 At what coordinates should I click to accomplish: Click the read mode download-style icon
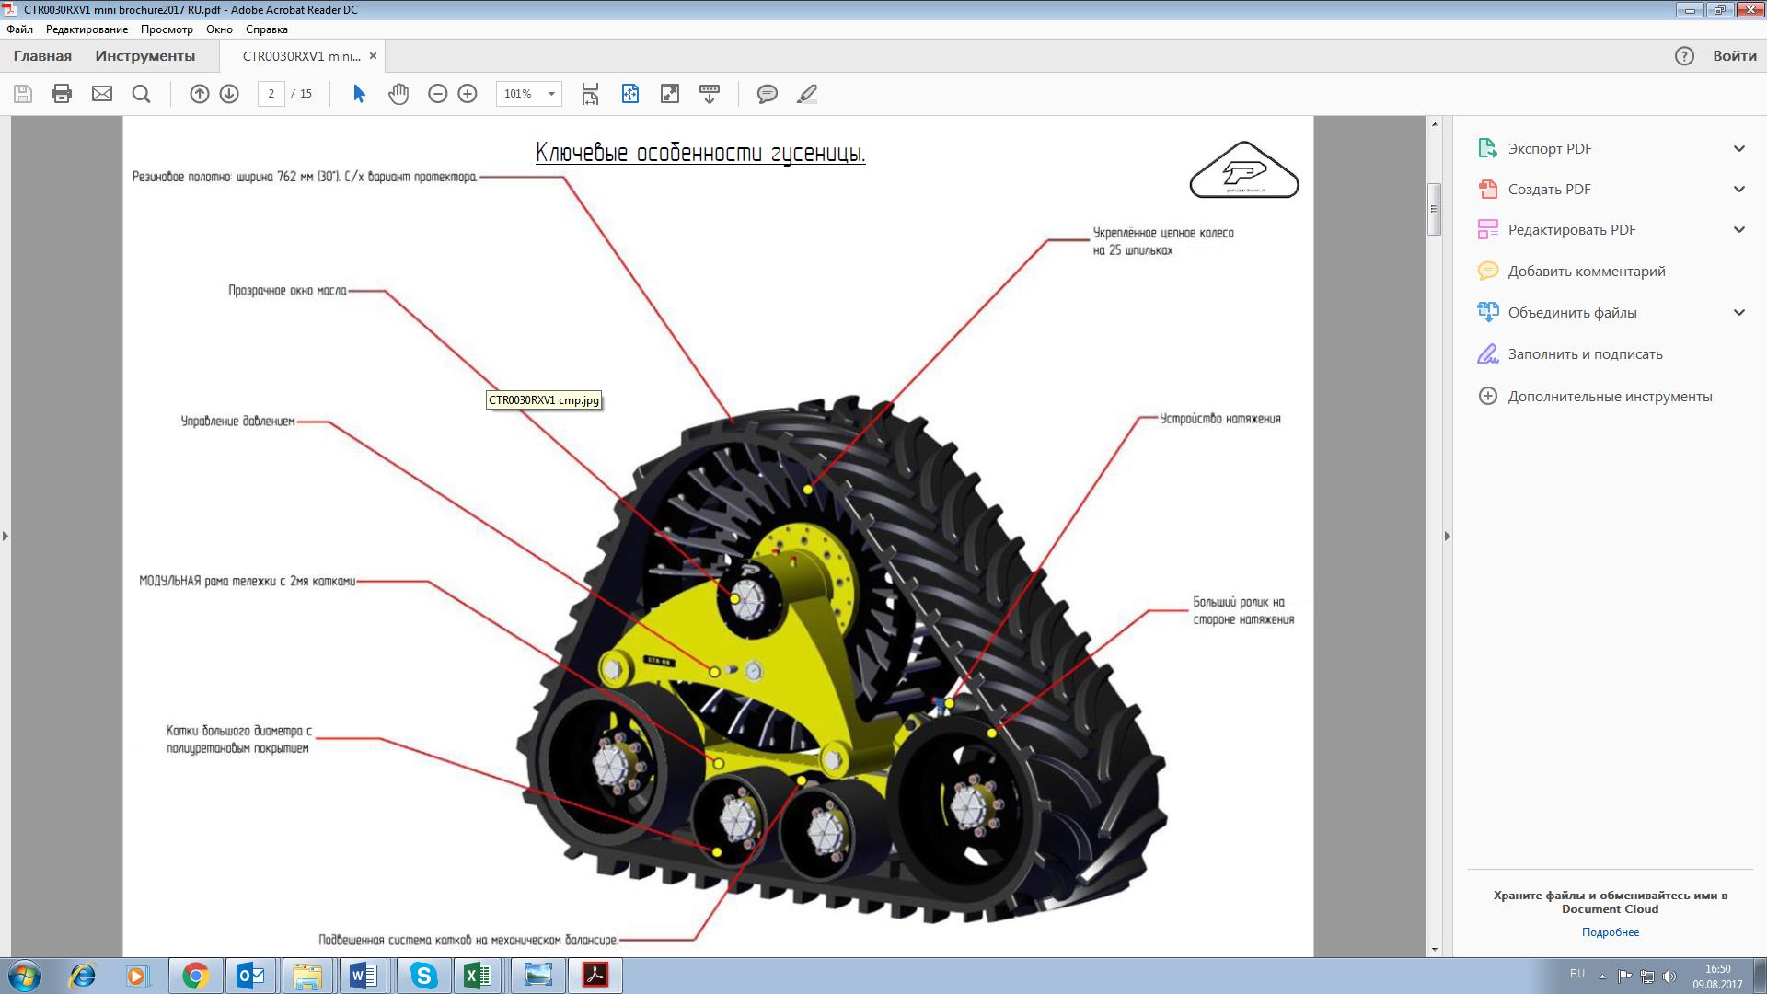[710, 94]
